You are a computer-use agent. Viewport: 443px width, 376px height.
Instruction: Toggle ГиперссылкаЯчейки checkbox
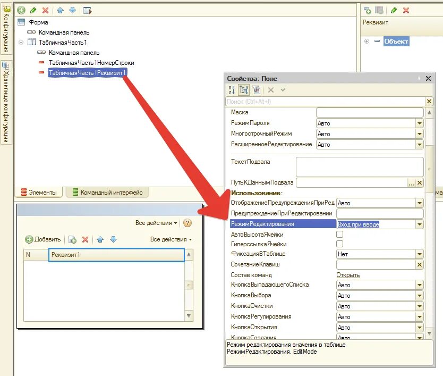(339, 244)
